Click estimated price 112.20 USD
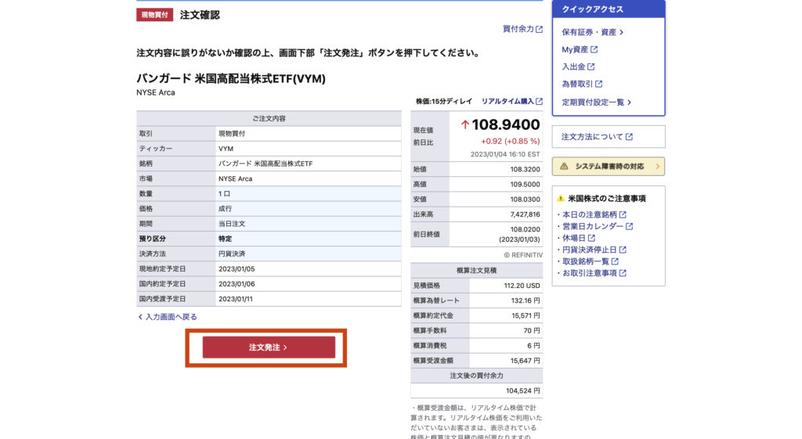 (x=522, y=286)
